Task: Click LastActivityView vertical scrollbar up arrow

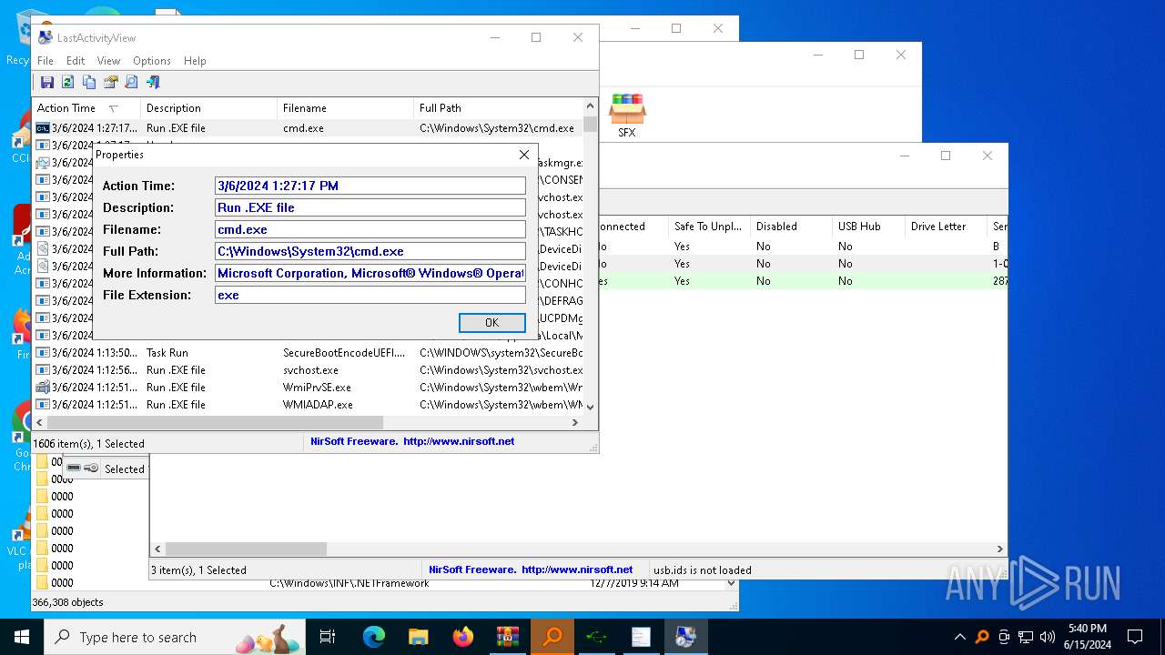Action: 590,106
